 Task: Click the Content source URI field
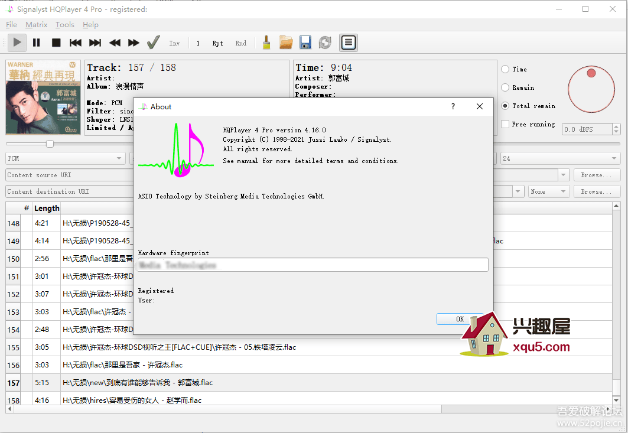69,175
